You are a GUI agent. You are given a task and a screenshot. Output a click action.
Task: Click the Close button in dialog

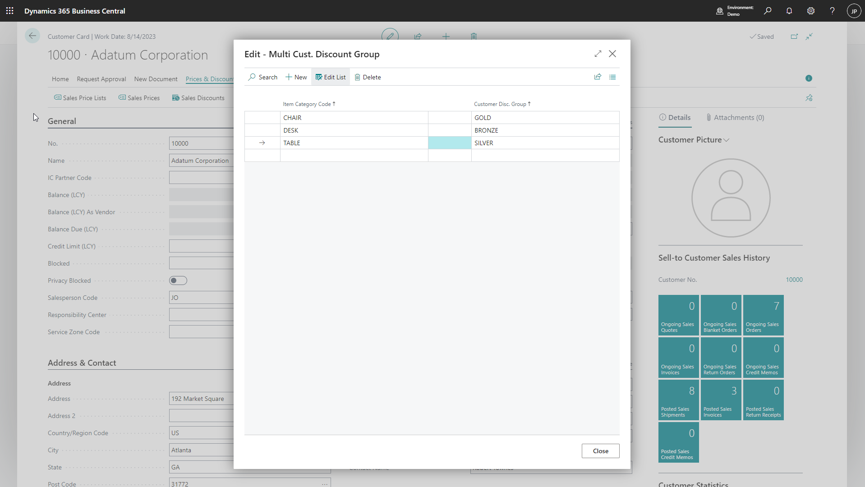click(x=601, y=451)
